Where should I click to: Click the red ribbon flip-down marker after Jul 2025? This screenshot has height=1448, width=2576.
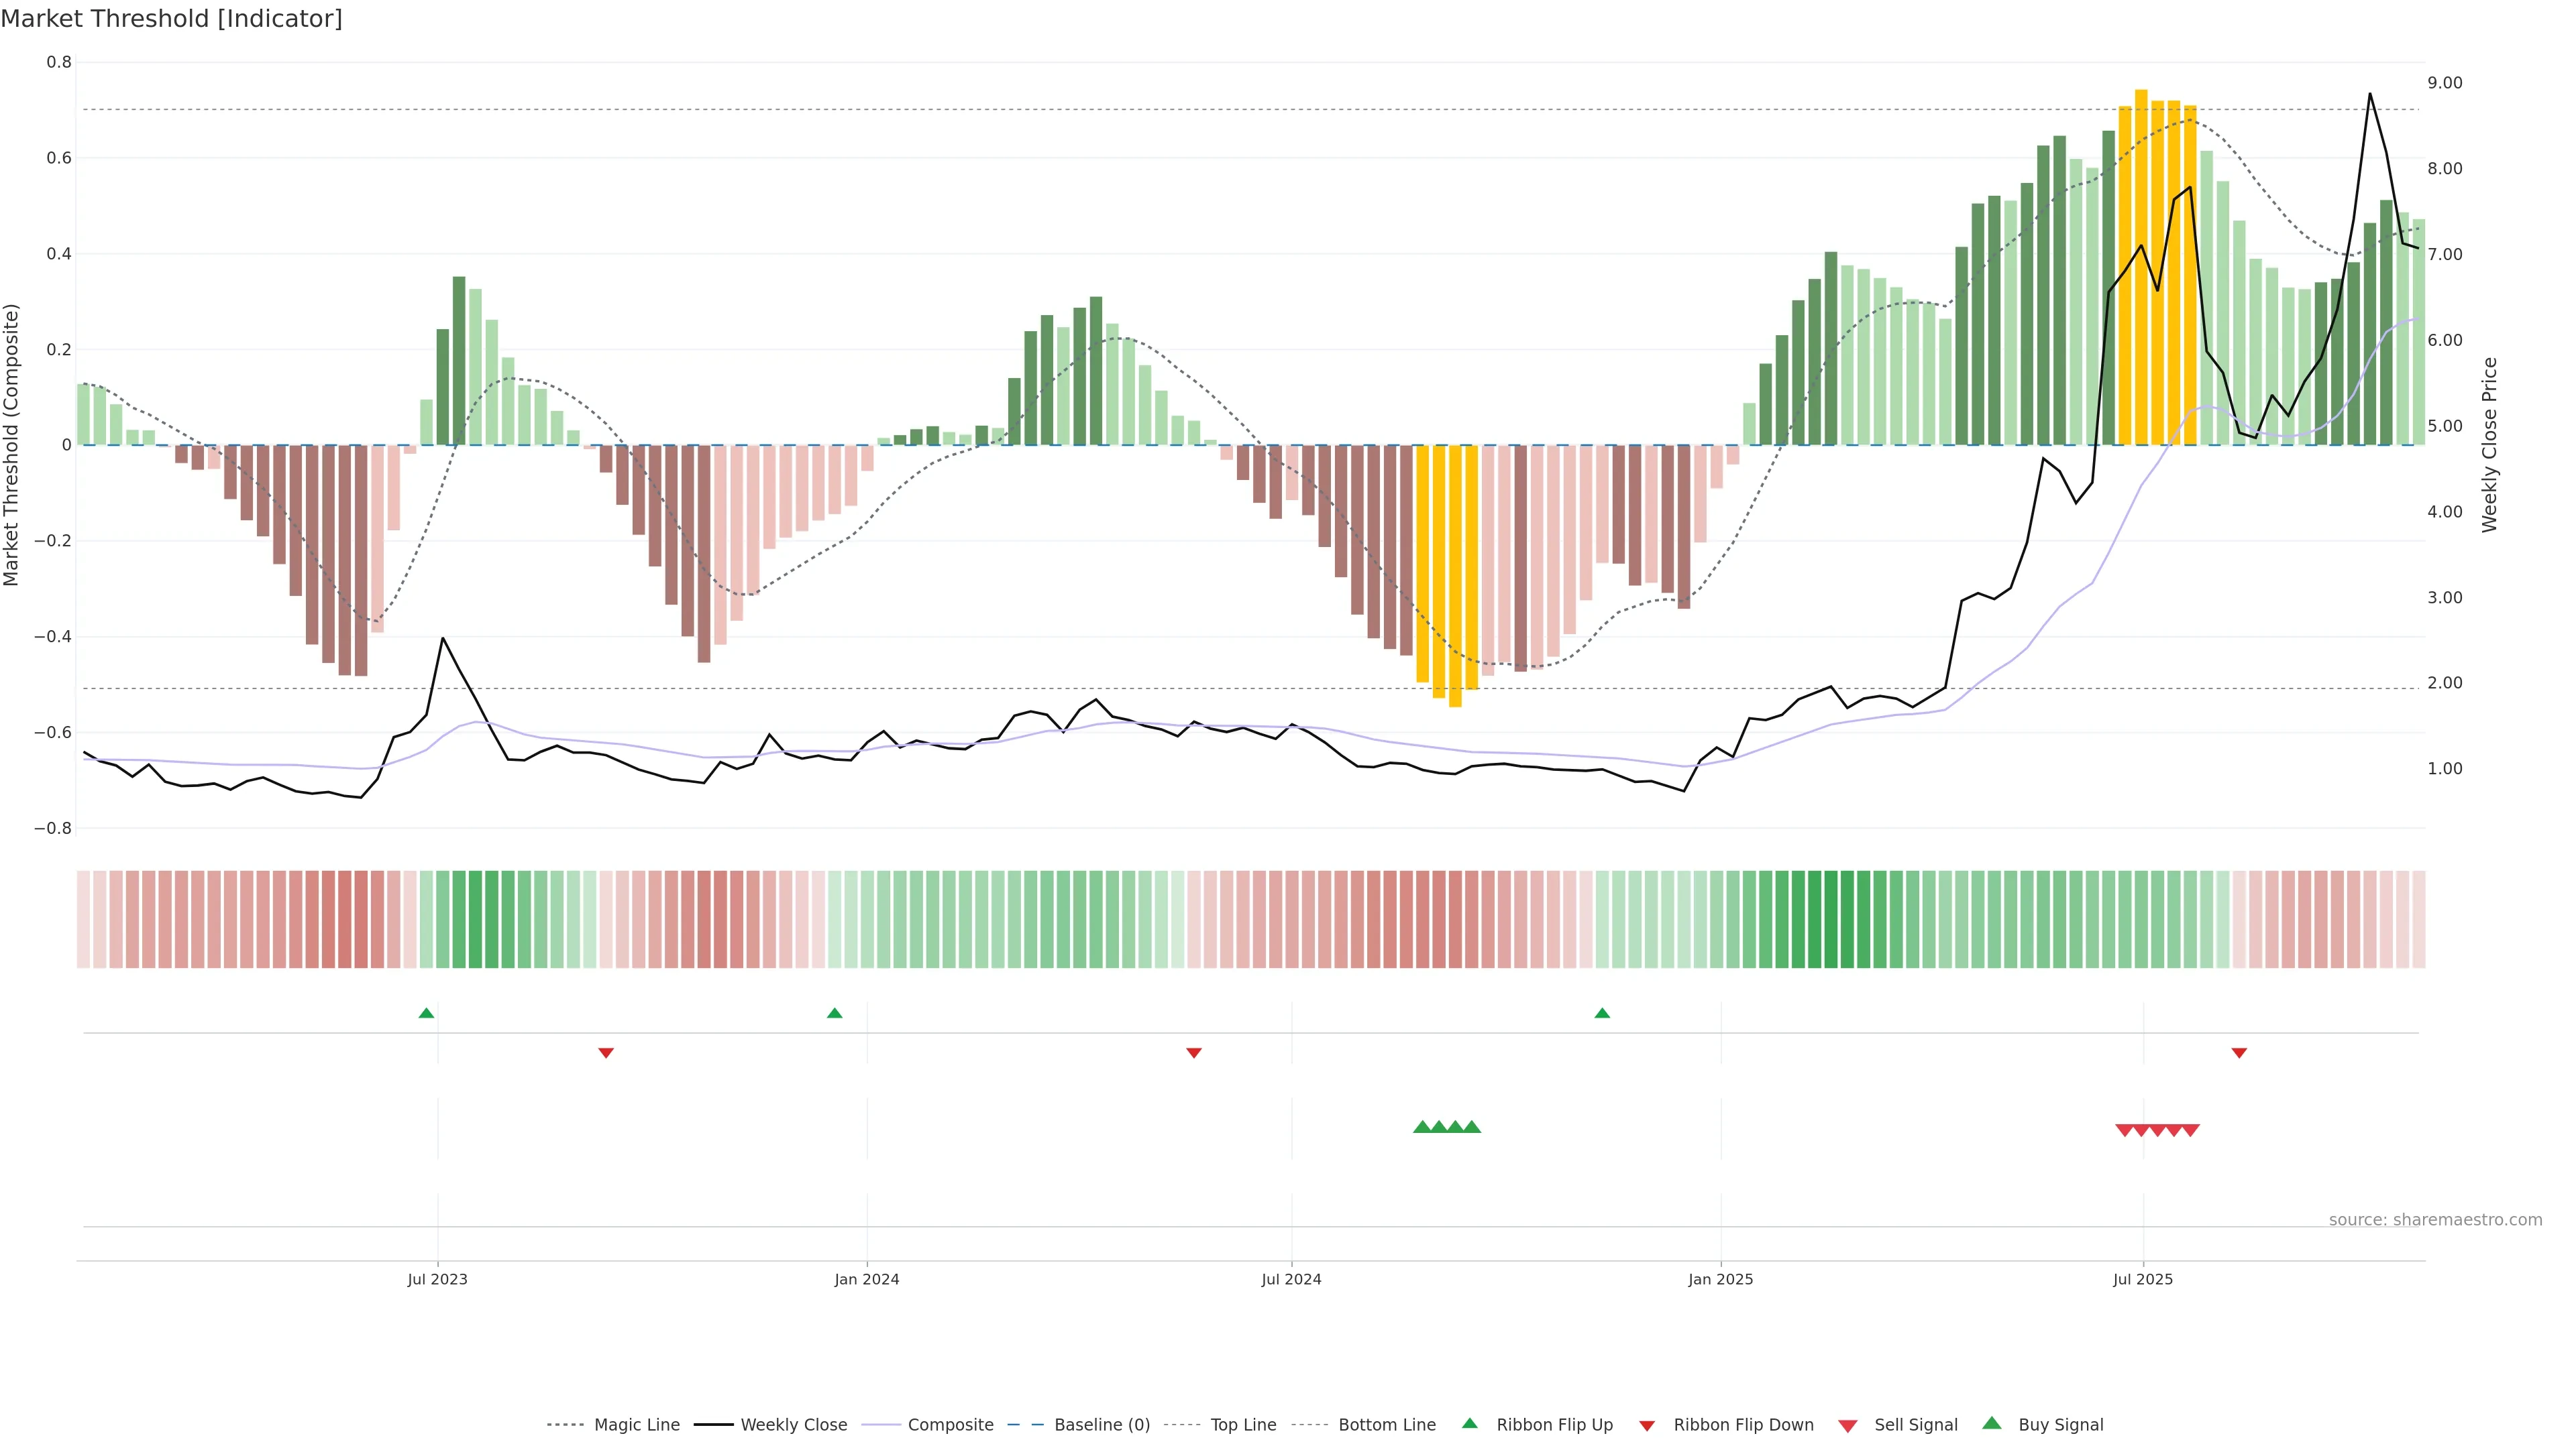click(2239, 1053)
